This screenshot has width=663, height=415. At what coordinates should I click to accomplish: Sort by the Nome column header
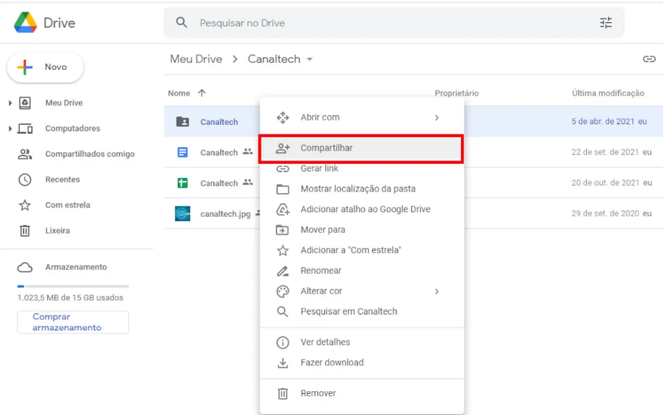point(179,93)
